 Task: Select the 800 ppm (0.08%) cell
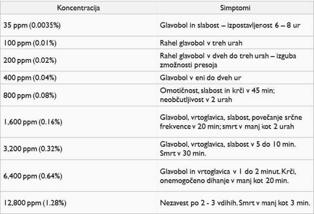(x=78, y=95)
